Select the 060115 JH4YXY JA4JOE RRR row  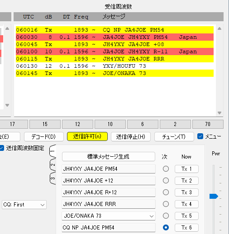pyautogui.click(x=114, y=59)
